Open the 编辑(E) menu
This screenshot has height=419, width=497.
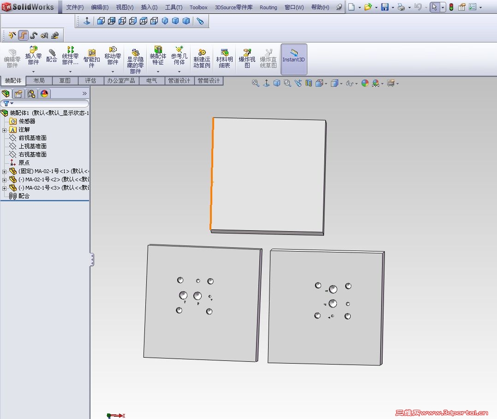[x=100, y=7]
